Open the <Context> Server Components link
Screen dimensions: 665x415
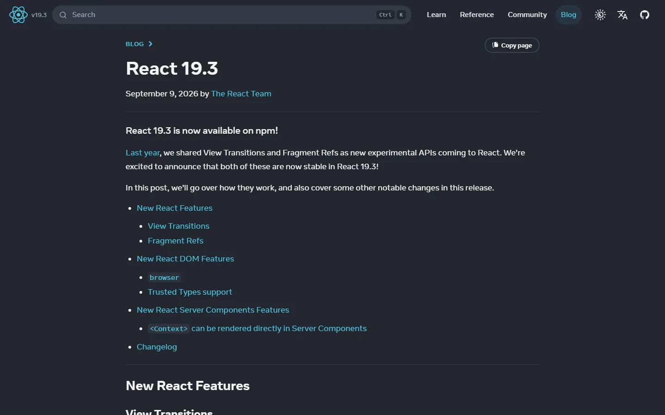[x=257, y=328]
